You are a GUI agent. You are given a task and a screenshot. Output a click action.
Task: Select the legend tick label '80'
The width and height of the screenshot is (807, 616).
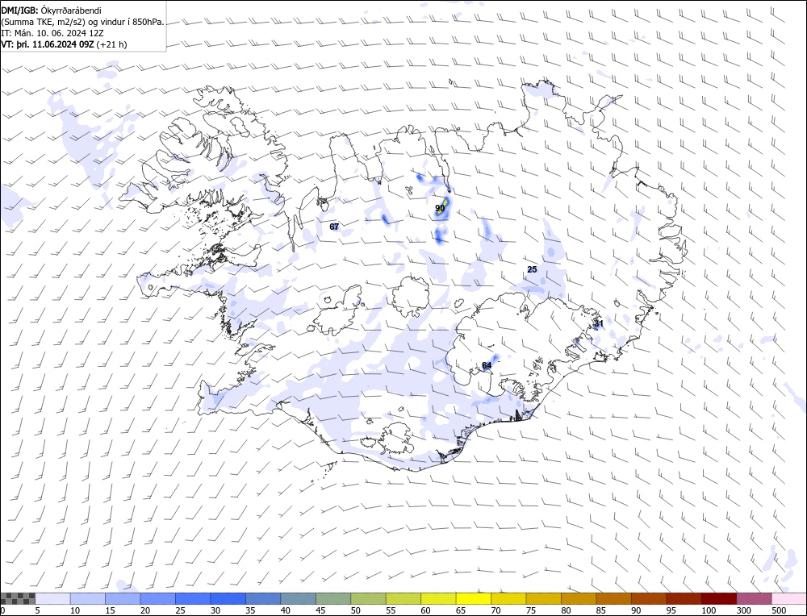pyautogui.click(x=565, y=610)
